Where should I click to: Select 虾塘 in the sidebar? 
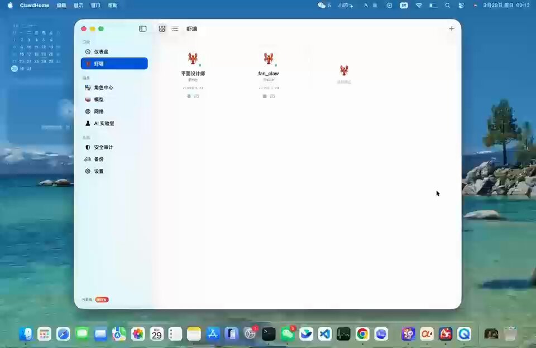[99, 63]
